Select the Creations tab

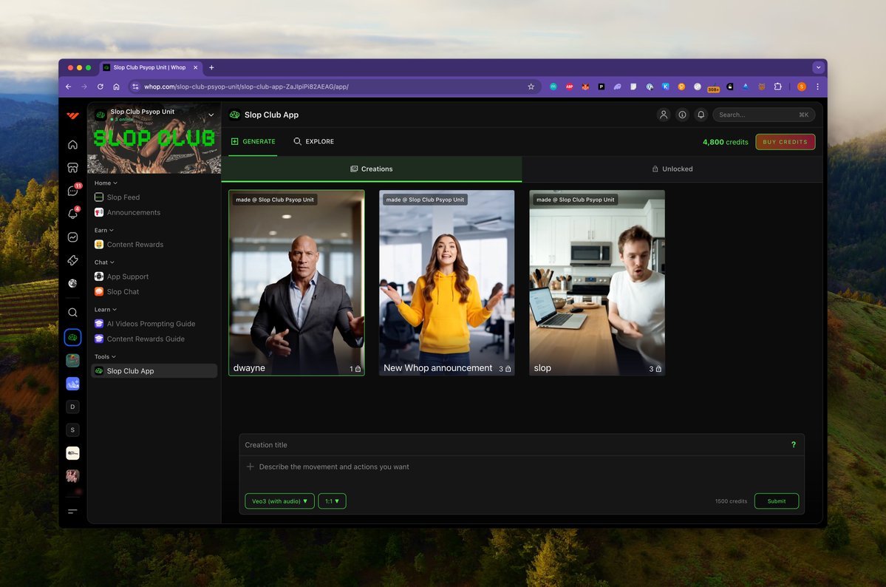tap(371, 169)
